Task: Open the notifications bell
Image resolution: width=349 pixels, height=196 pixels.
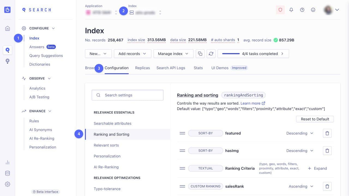Action: tap(291, 10)
